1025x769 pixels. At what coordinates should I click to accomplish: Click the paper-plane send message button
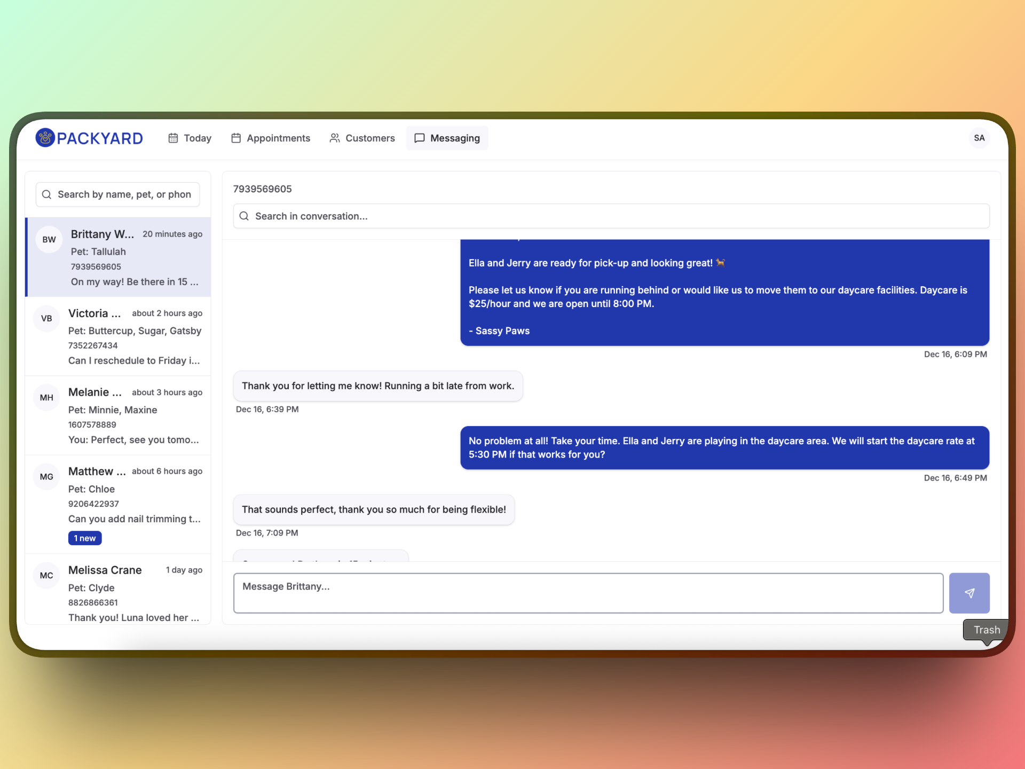(969, 593)
